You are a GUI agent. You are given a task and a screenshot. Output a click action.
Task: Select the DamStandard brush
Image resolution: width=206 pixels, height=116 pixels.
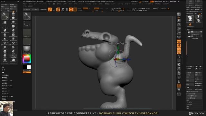(13, 26)
